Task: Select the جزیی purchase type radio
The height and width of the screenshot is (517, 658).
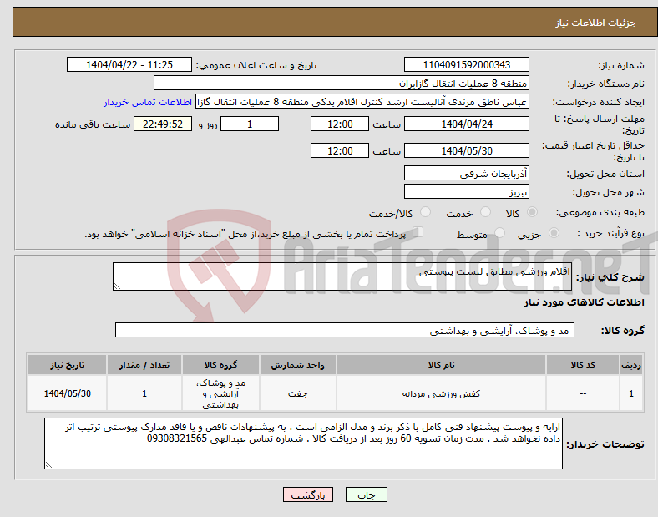Action: click(554, 232)
